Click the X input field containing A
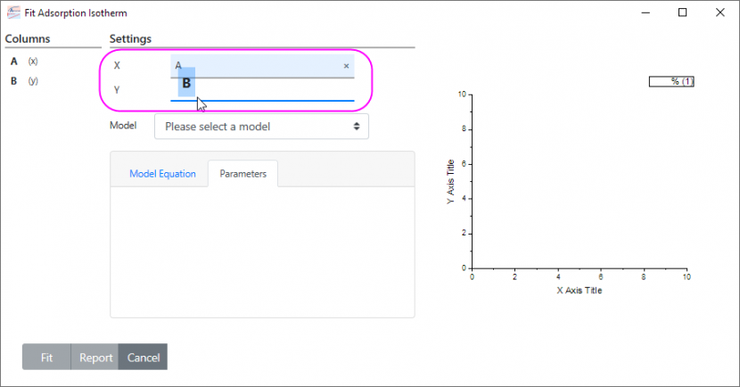The image size is (740, 387). [262, 66]
